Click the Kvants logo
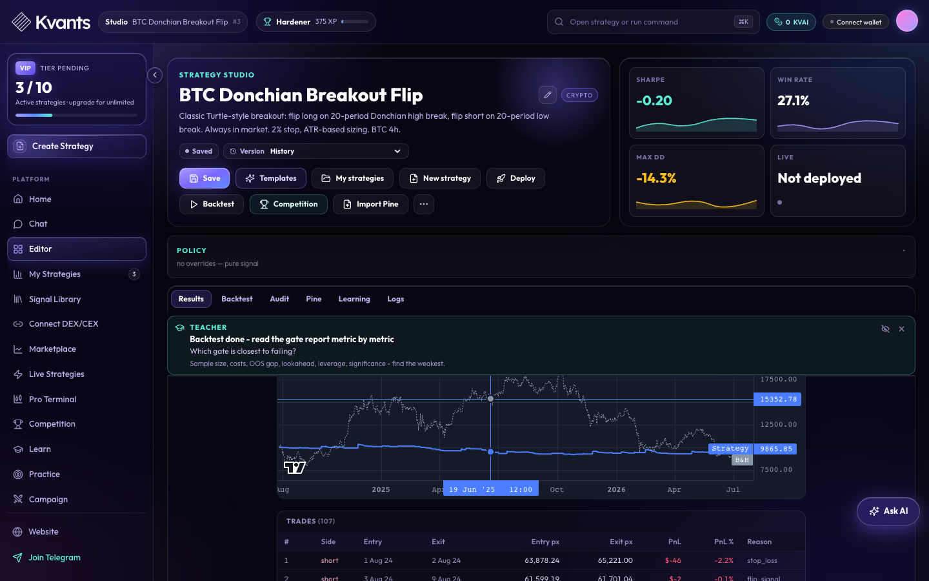The width and height of the screenshot is (929, 581). point(51,22)
